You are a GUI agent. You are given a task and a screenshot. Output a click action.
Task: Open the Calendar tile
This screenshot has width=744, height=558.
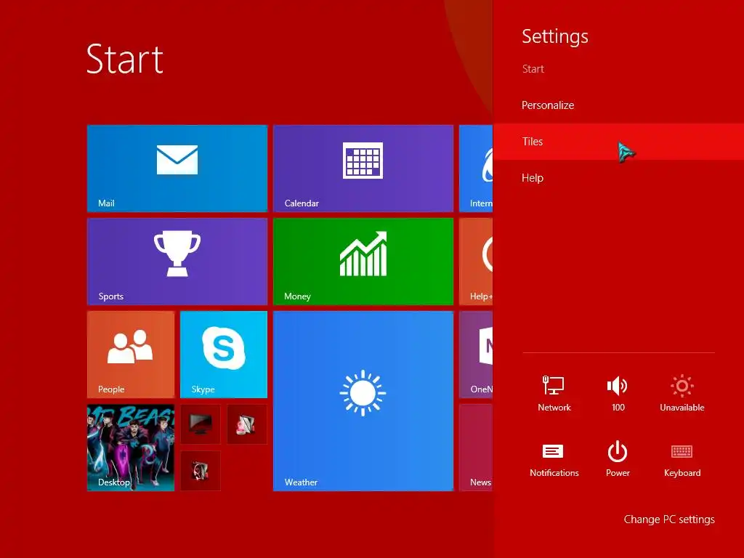(363, 169)
